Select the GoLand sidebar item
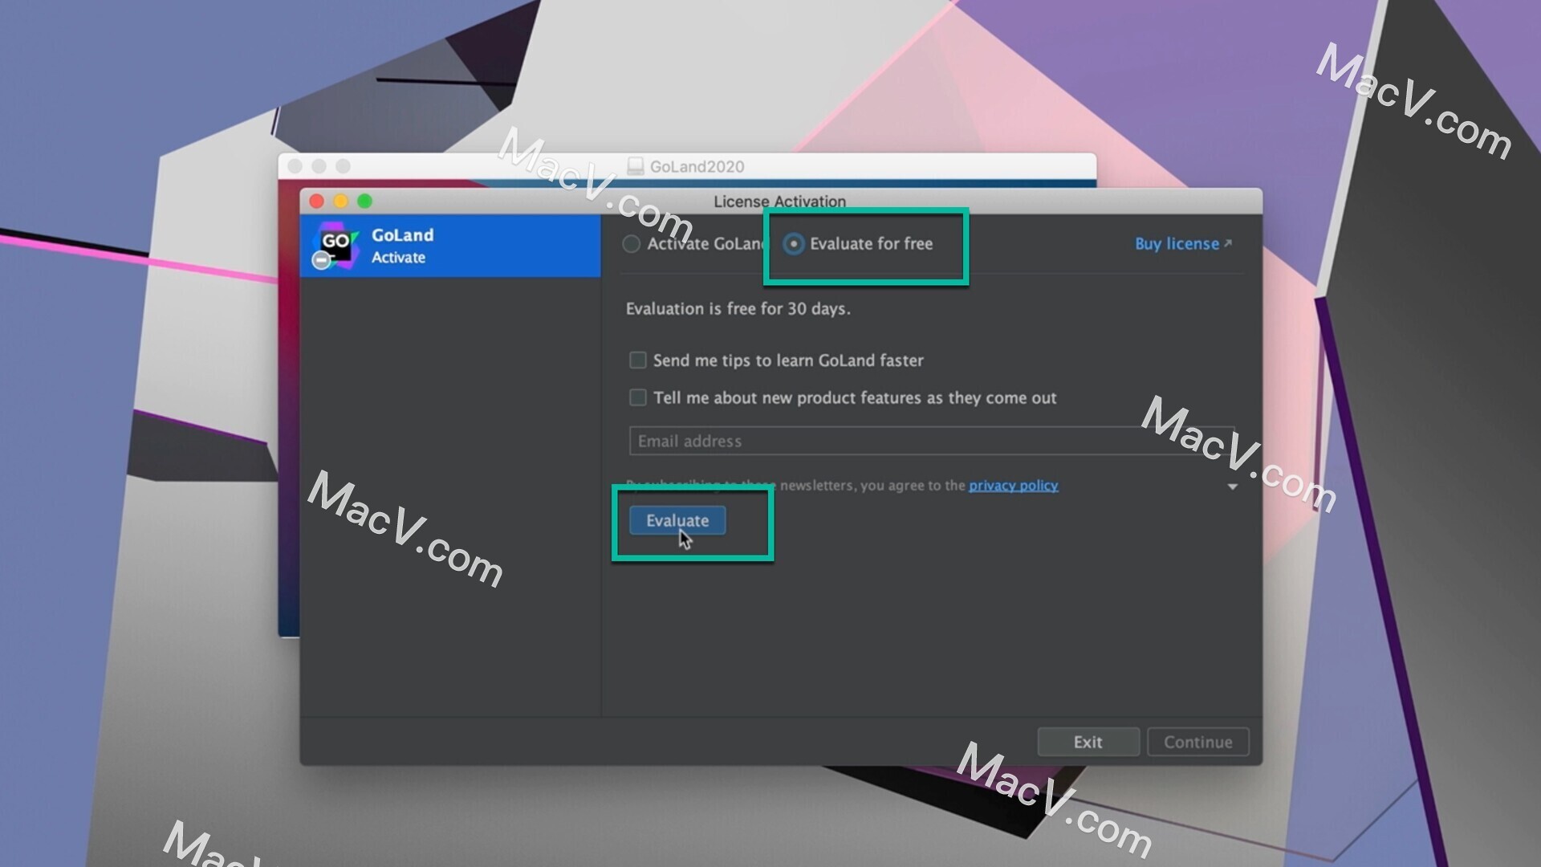The width and height of the screenshot is (1541, 867). pyautogui.click(x=453, y=246)
